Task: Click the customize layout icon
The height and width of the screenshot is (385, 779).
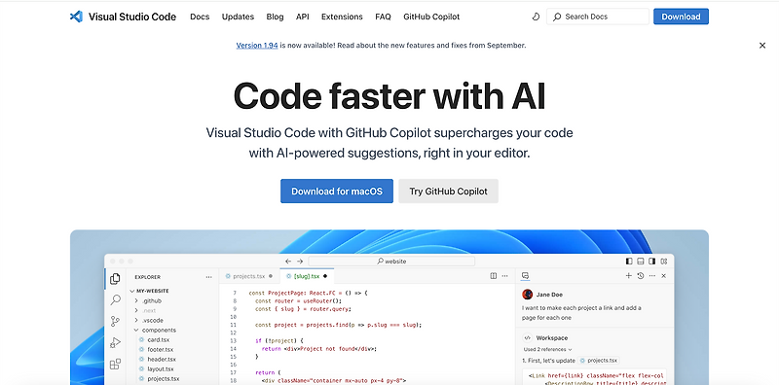Action: [664, 261]
